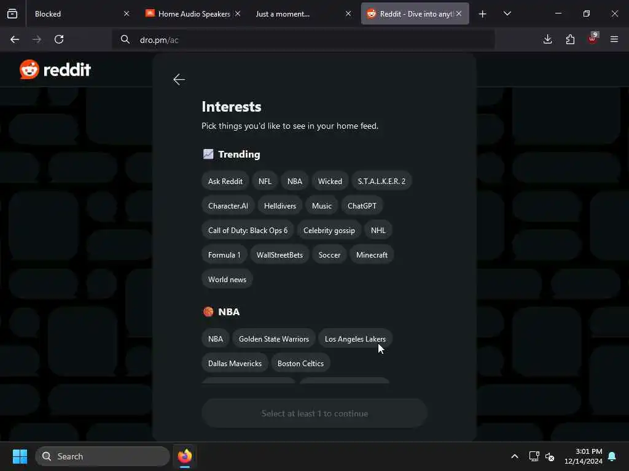This screenshot has height=471, width=629.
Task: Select the S.T.A.L.K.E.R. 2 interest
Action: (381, 182)
